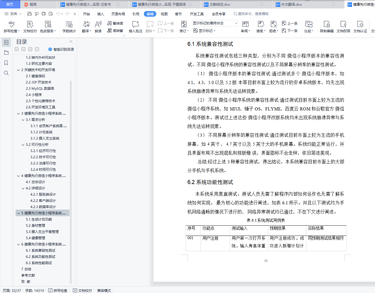Open 文档权限 document permissions
375x293 pixels.
coord(344,27)
